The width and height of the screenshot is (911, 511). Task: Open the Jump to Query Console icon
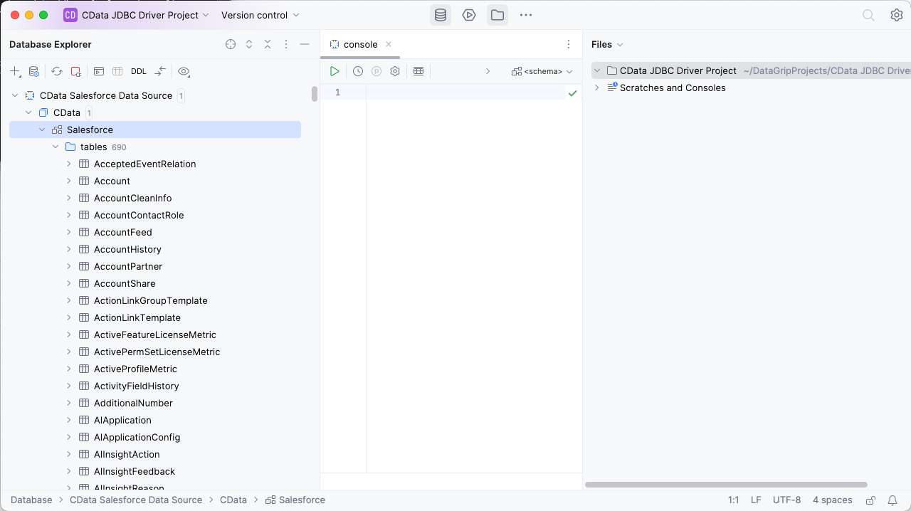click(x=99, y=71)
